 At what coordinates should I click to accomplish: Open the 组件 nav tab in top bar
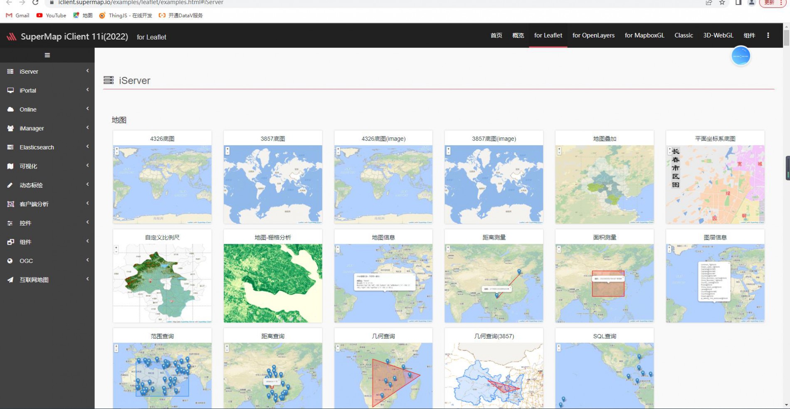coord(749,35)
